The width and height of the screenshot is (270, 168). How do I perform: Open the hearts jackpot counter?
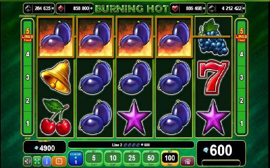click(188, 8)
